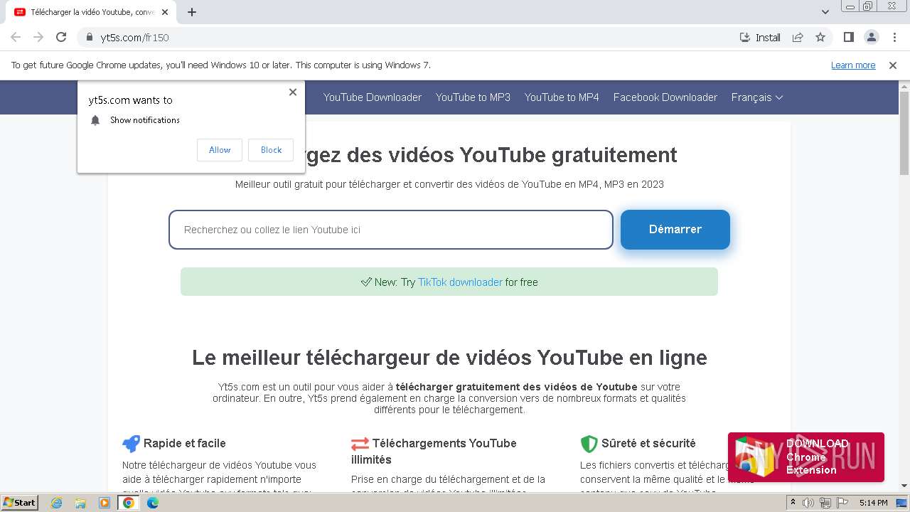This screenshot has width=910, height=512.
Task: Click the Install app button in address bar
Action: tap(760, 37)
